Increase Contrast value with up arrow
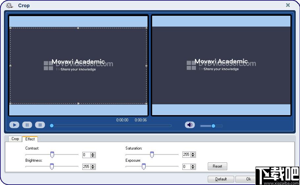Screen dimensions: 300x185 93,154
